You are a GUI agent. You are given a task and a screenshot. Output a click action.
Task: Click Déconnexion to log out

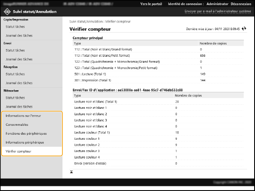click(x=242, y=4)
